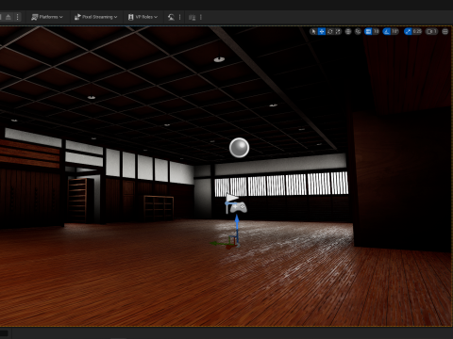Screen dimensions: 453x339
Task: Open scale snap value 0.25 dropdown
Action: point(417,31)
